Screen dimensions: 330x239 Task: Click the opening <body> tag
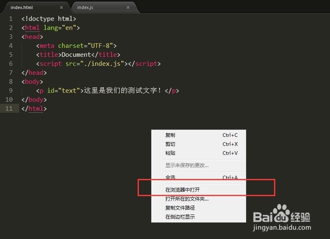coord(32,82)
